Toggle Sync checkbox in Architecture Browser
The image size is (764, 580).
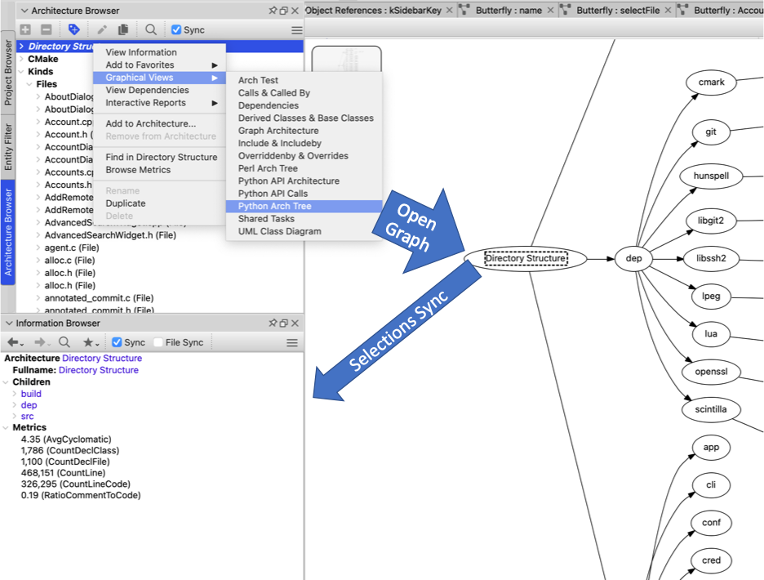pyautogui.click(x=176, y=29)
